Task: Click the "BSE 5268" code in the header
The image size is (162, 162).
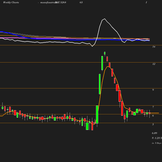Action: [x=61, y=2]
